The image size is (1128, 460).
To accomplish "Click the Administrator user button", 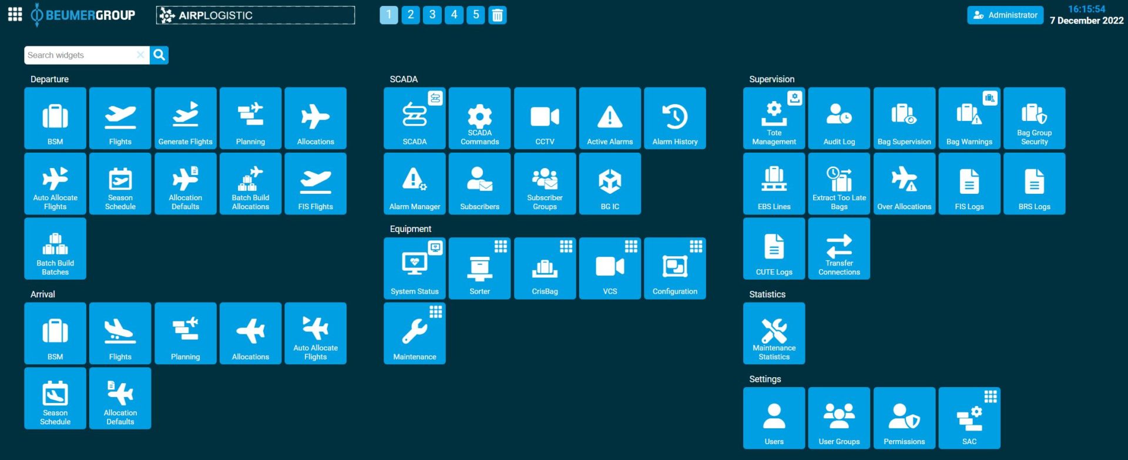I will (1005, 15).
